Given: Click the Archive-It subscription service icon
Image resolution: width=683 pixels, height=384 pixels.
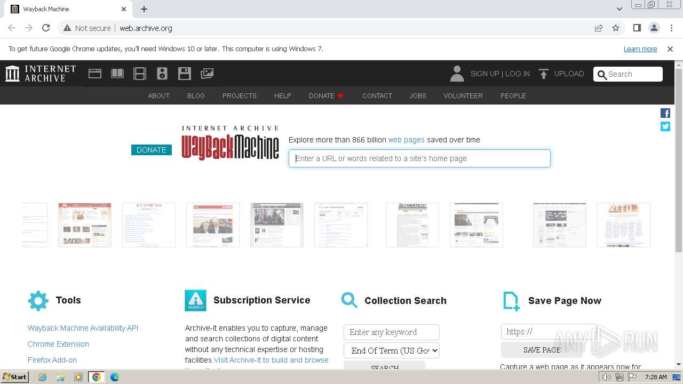Looking at the screenshot, I should pyautogui.click(x=195, y=301).
